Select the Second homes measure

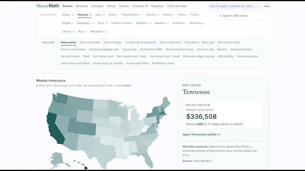point(71,56)
